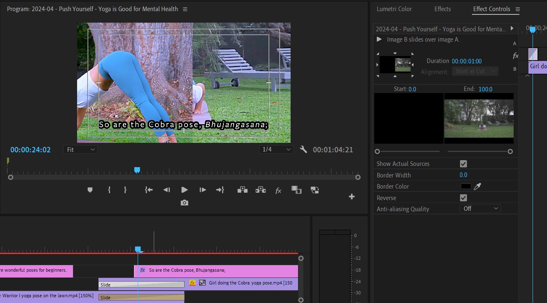Click the Add Marker icon
Viewport: 547px width, 303px height.
(90, 190)
